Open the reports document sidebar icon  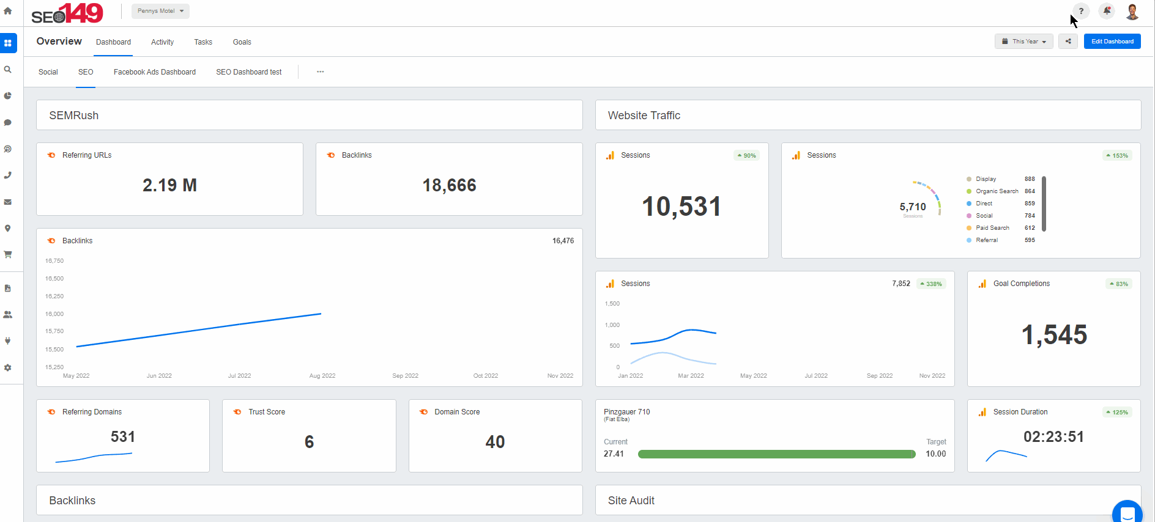coord(8,288)
